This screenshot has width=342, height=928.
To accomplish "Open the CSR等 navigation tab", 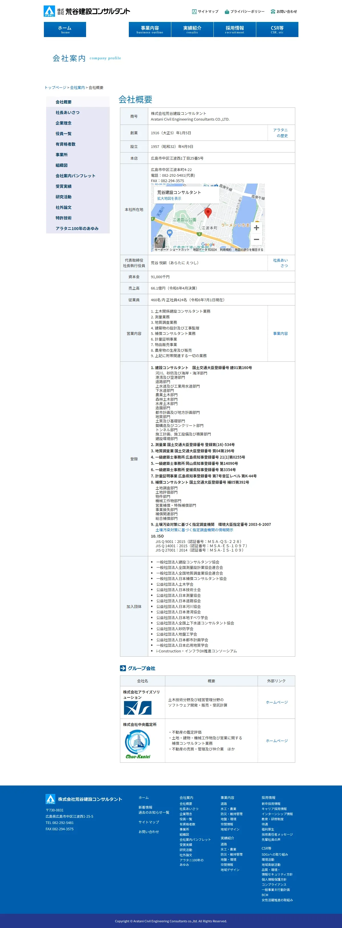I will [x=277, y=30].
